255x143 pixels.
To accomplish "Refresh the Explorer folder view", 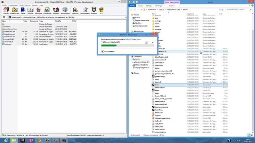I will point(222,10).
